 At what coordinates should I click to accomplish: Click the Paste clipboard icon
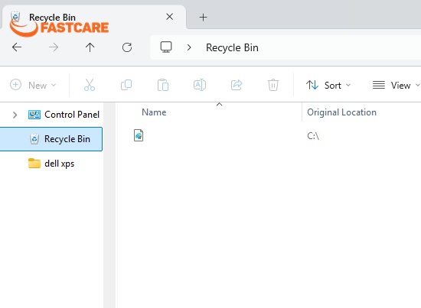coord(163,85)
